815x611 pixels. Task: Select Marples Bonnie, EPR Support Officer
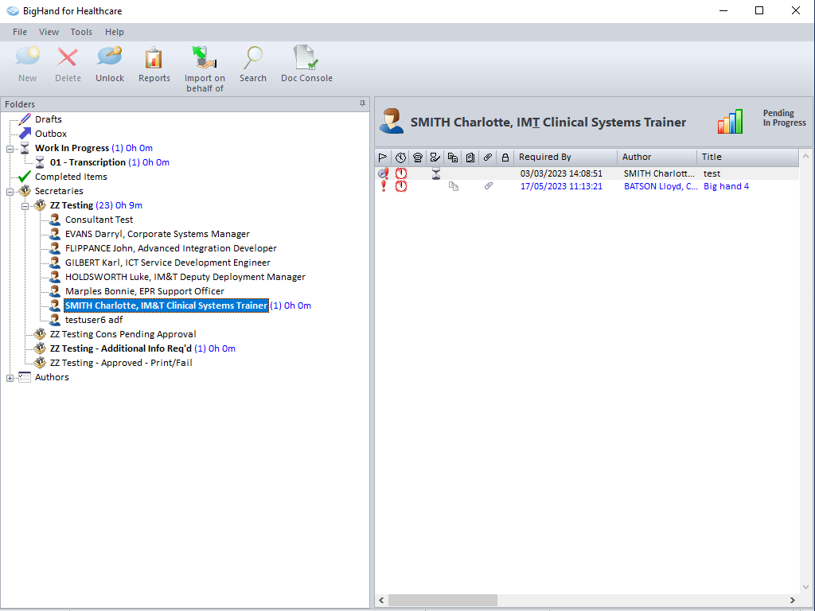pos(145,291)
